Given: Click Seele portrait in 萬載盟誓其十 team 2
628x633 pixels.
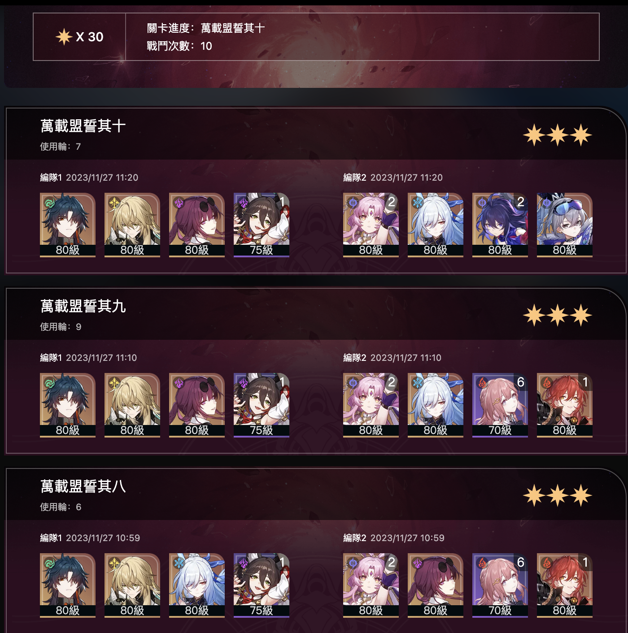Looking at the screenshot, I should pyautogui.click(x=500, y=225).
